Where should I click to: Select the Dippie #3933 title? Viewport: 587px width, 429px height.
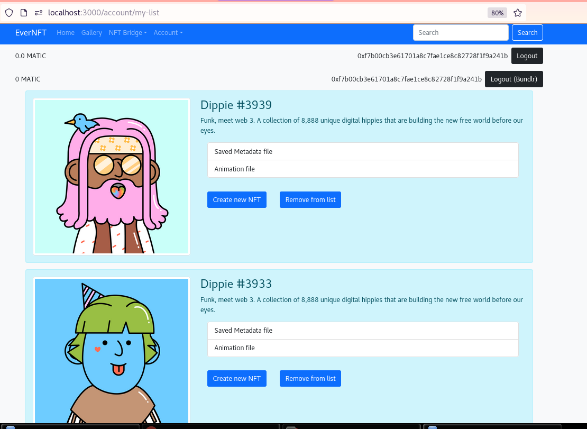click(x=236, y=284)
